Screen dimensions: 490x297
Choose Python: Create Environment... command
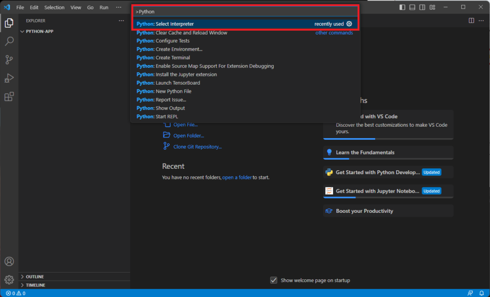pos(245,49)
